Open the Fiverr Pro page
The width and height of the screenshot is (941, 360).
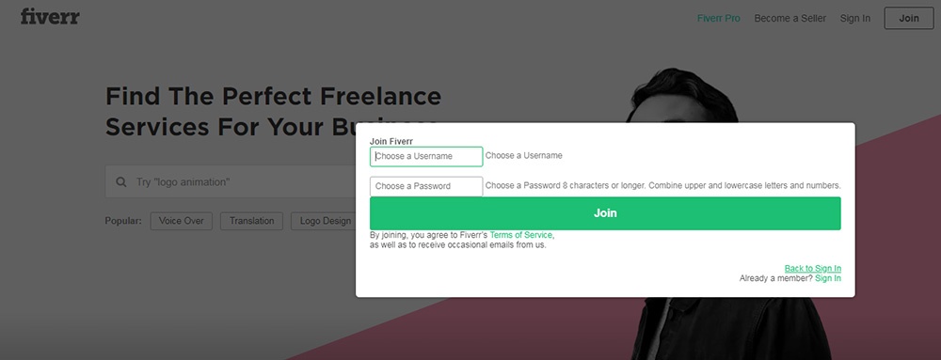pyautogui.click(x=718, y=19)
